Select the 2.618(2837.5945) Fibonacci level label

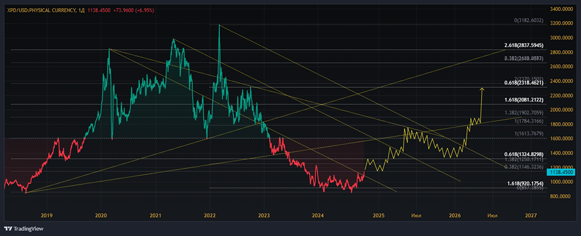click(524, 45)
